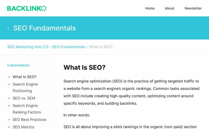The image size is (209, 129).
Task: Select What Is SEO? in sidebar
Action: [24, 77]
